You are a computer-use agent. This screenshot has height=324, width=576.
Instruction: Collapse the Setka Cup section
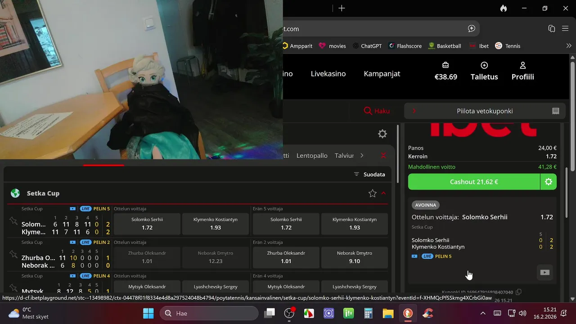tap(383, 193)
